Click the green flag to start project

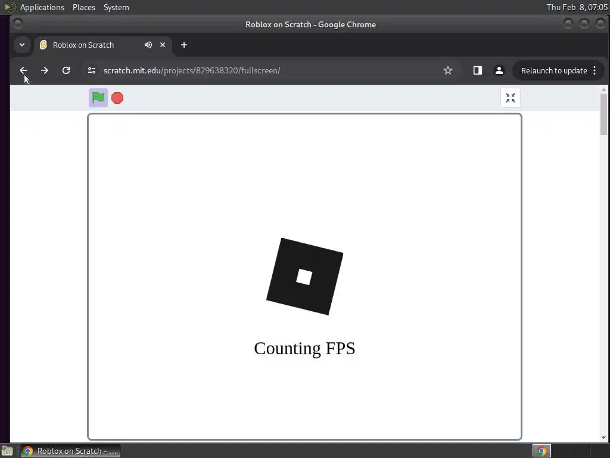[x=98, y=98]
